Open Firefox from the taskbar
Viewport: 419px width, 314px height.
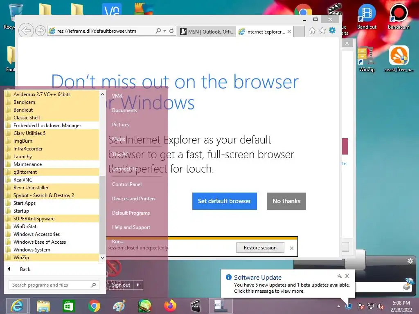170,306
